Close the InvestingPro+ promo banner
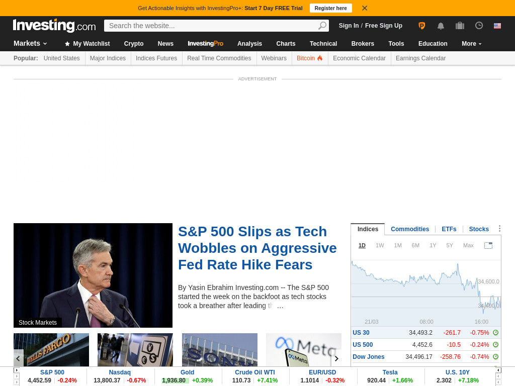 click(365, 8)
